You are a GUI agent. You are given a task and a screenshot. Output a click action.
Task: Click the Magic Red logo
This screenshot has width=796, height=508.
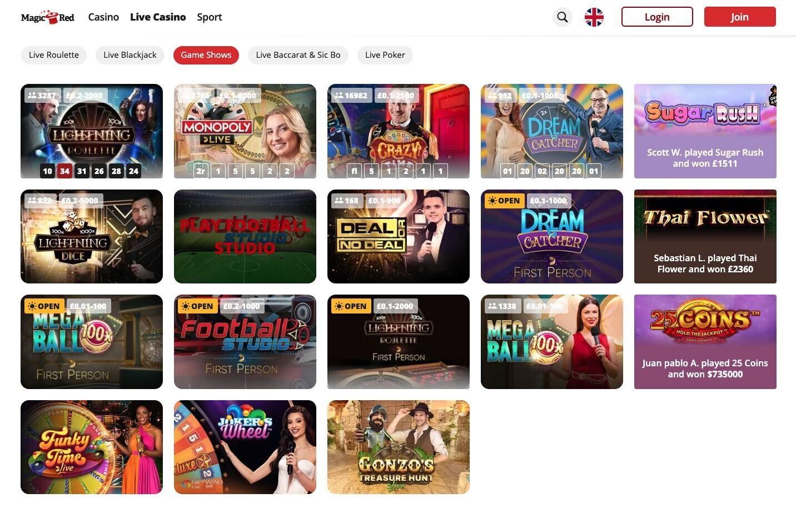point(48,17)
